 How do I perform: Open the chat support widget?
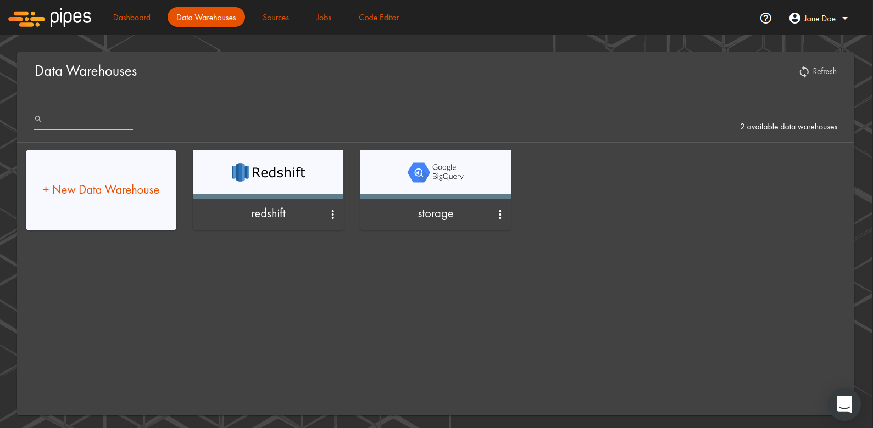tap(844, 404)
